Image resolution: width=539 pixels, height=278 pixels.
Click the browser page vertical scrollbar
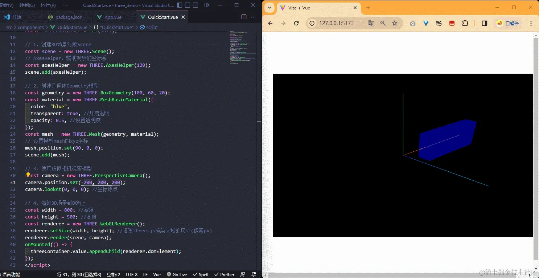click(536, 145)
